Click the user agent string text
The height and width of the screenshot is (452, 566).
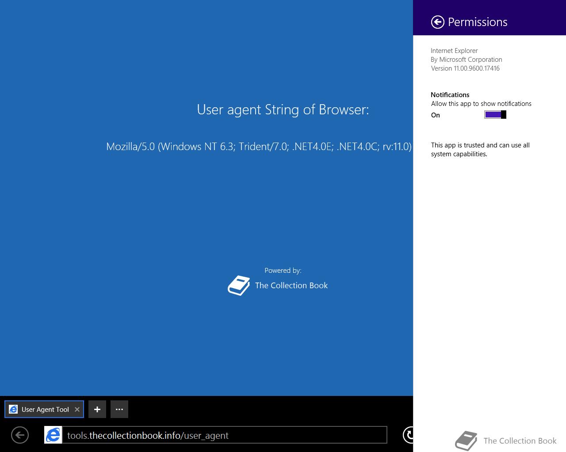tap(259, 147)
